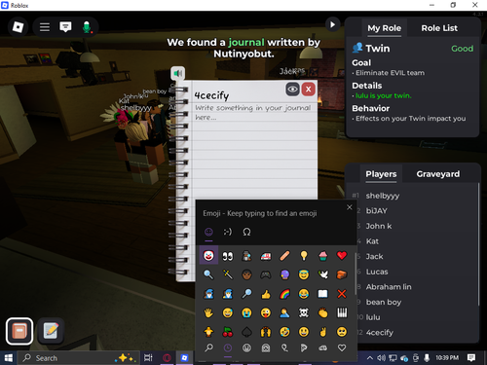Viewport: 487px width, 365px height.
Task: Open the notification center in system tray
Action: click(471, 358)
